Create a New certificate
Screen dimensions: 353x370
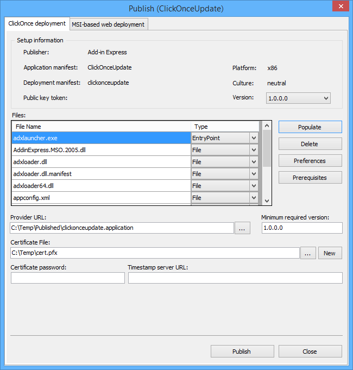tap(330, 253)
